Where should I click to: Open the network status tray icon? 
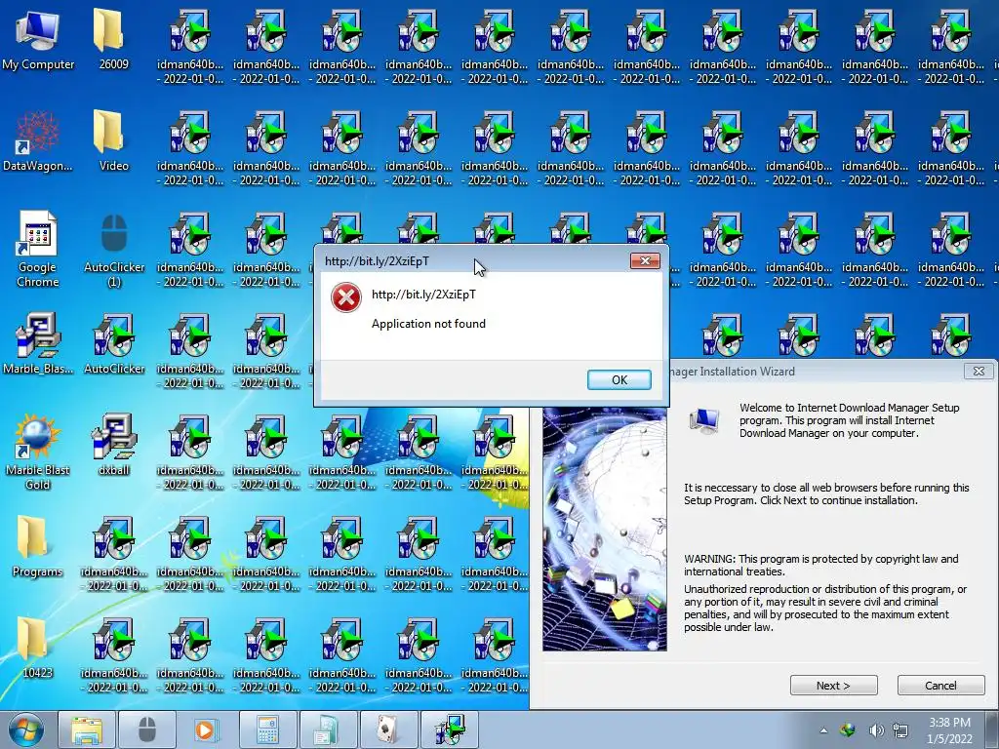pos(900,730)
